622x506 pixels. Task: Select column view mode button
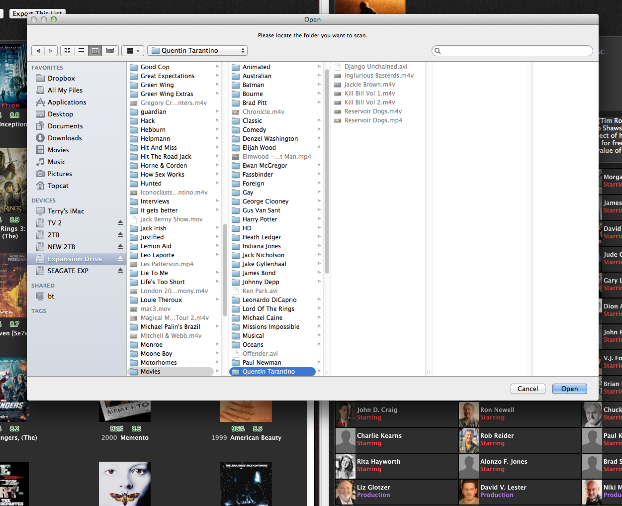pos(95,51)
